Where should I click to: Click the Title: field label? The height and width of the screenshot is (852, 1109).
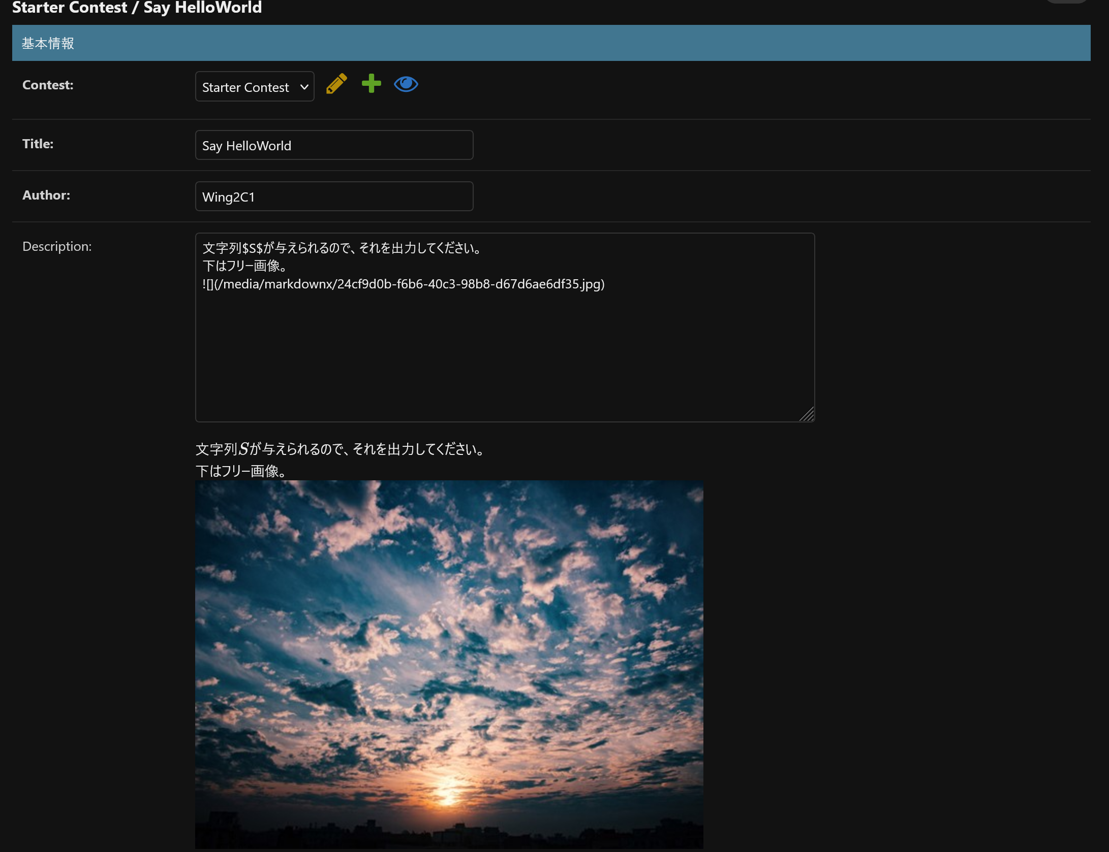point(38,144)
